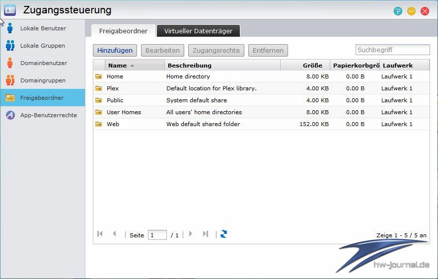Click 'System default share' description

click(x=197, y=100)
